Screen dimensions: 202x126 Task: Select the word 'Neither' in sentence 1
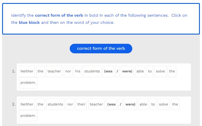(x=27, y=71)
